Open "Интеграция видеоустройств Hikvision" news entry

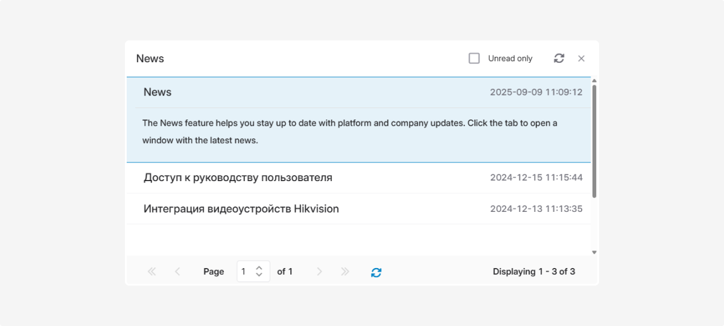(x=241, y=209)
